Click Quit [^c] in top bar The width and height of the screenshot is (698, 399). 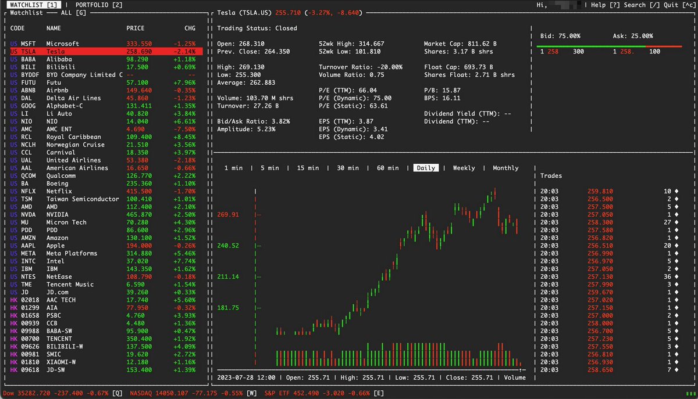click(x=680, y=5)
